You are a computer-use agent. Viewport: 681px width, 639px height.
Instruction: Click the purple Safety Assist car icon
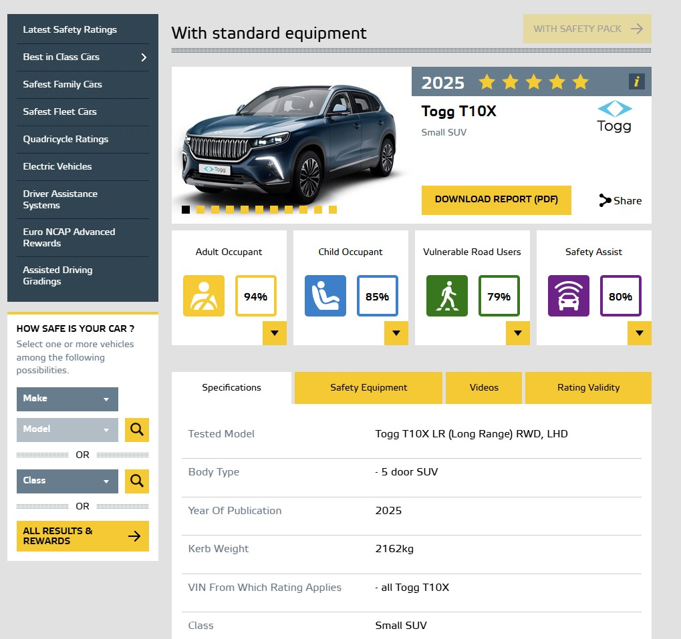[x=569, y=296]
